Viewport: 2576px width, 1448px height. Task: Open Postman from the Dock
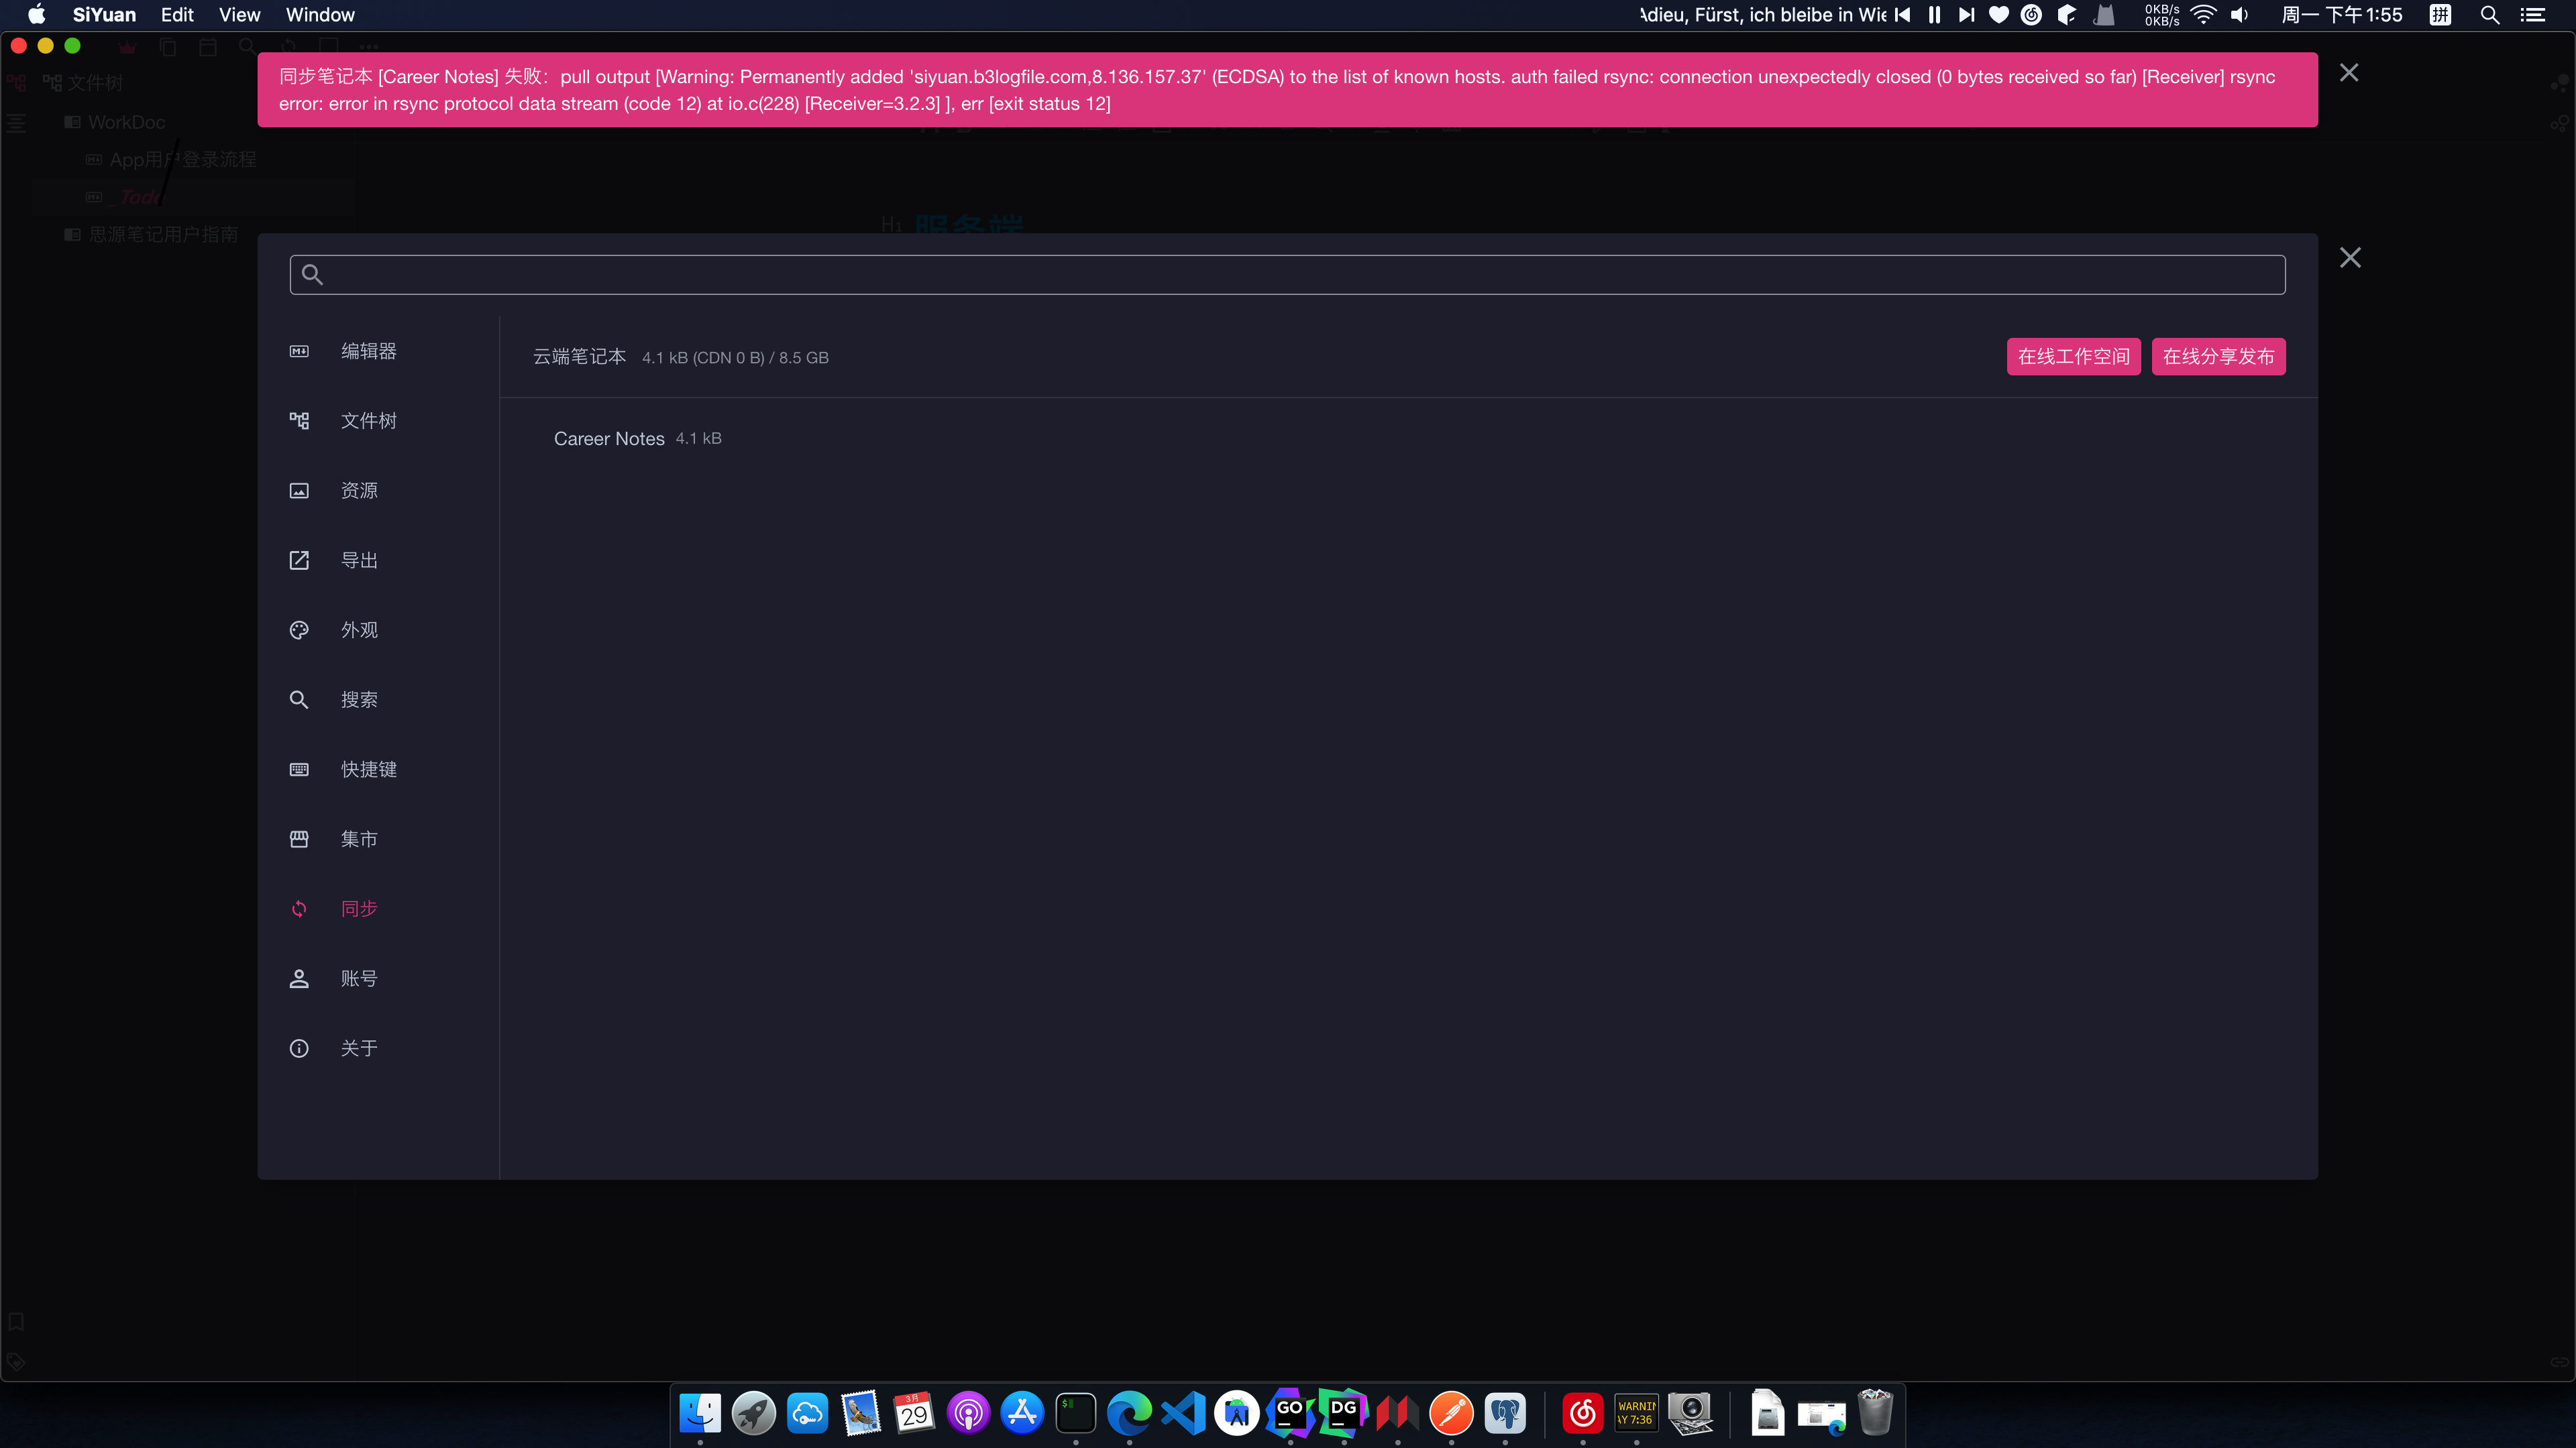click(1451, 1414)
